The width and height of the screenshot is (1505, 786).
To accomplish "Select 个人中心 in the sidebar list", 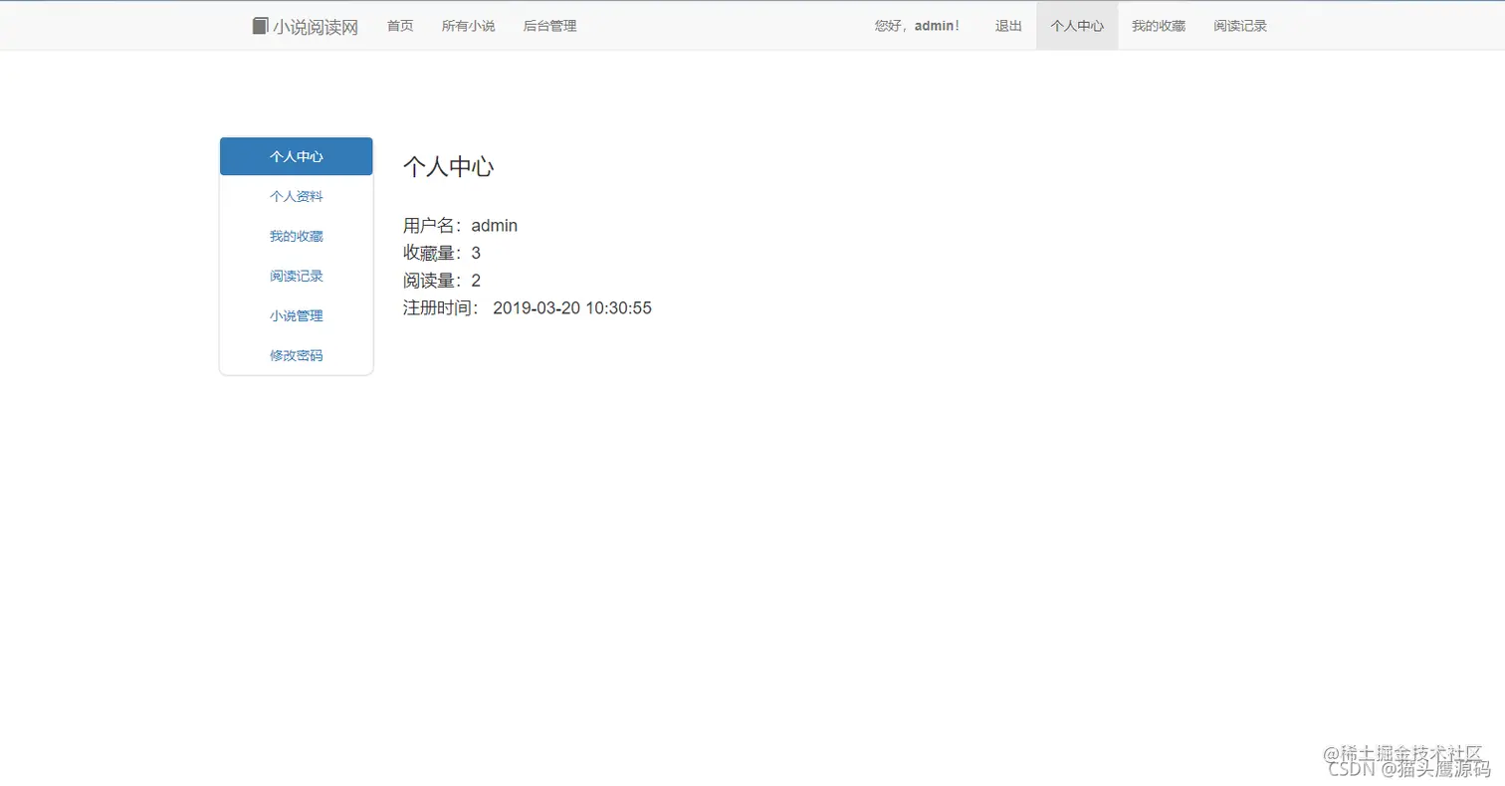I will pos(297,156).
